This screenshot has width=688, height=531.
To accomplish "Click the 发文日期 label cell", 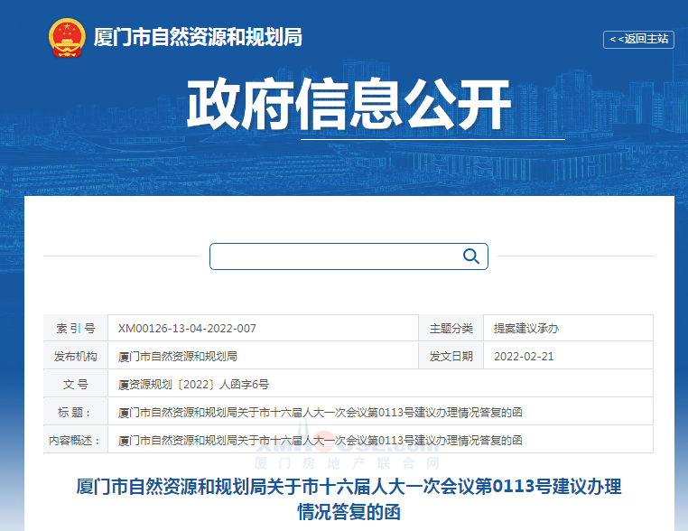I will point(451,357).
